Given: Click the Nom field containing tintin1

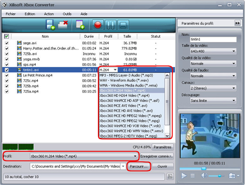Looking at the screenshot, I should click(x=213, y=39).
